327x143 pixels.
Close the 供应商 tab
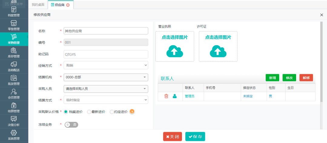click(x=68, y=5)
